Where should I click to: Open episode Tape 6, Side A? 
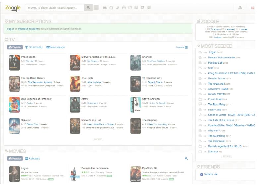[155, 82]
